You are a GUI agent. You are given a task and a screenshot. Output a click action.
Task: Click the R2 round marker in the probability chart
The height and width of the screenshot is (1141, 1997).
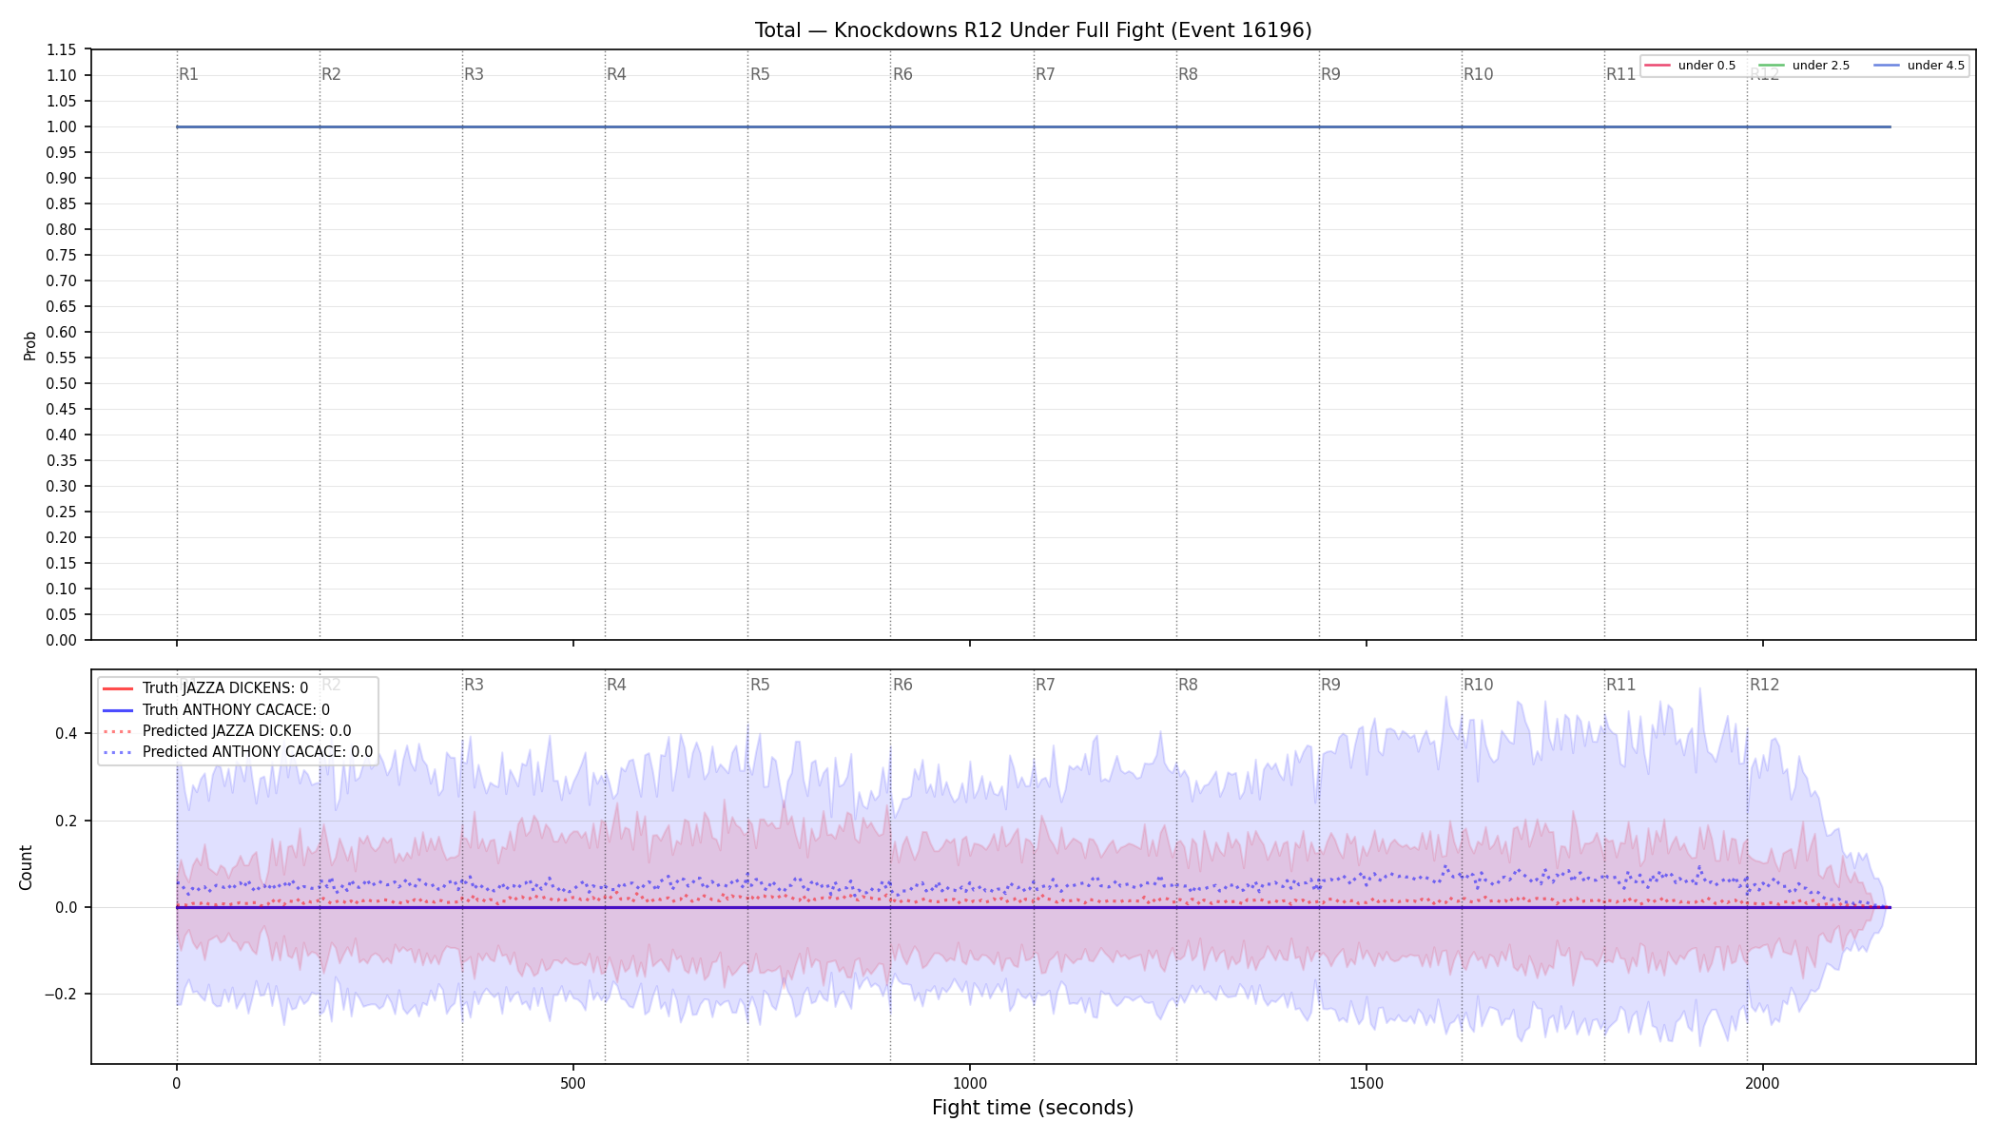(x=331, y=74)
